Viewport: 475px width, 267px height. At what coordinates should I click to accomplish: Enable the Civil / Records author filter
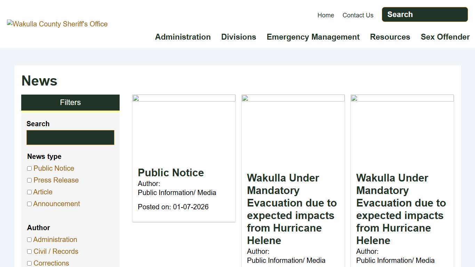[x=29, y=251]
